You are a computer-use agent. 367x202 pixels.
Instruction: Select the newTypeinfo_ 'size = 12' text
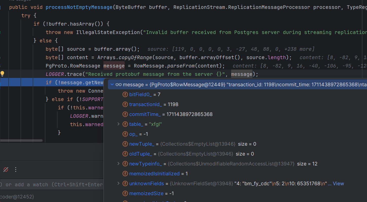[307, 164]
